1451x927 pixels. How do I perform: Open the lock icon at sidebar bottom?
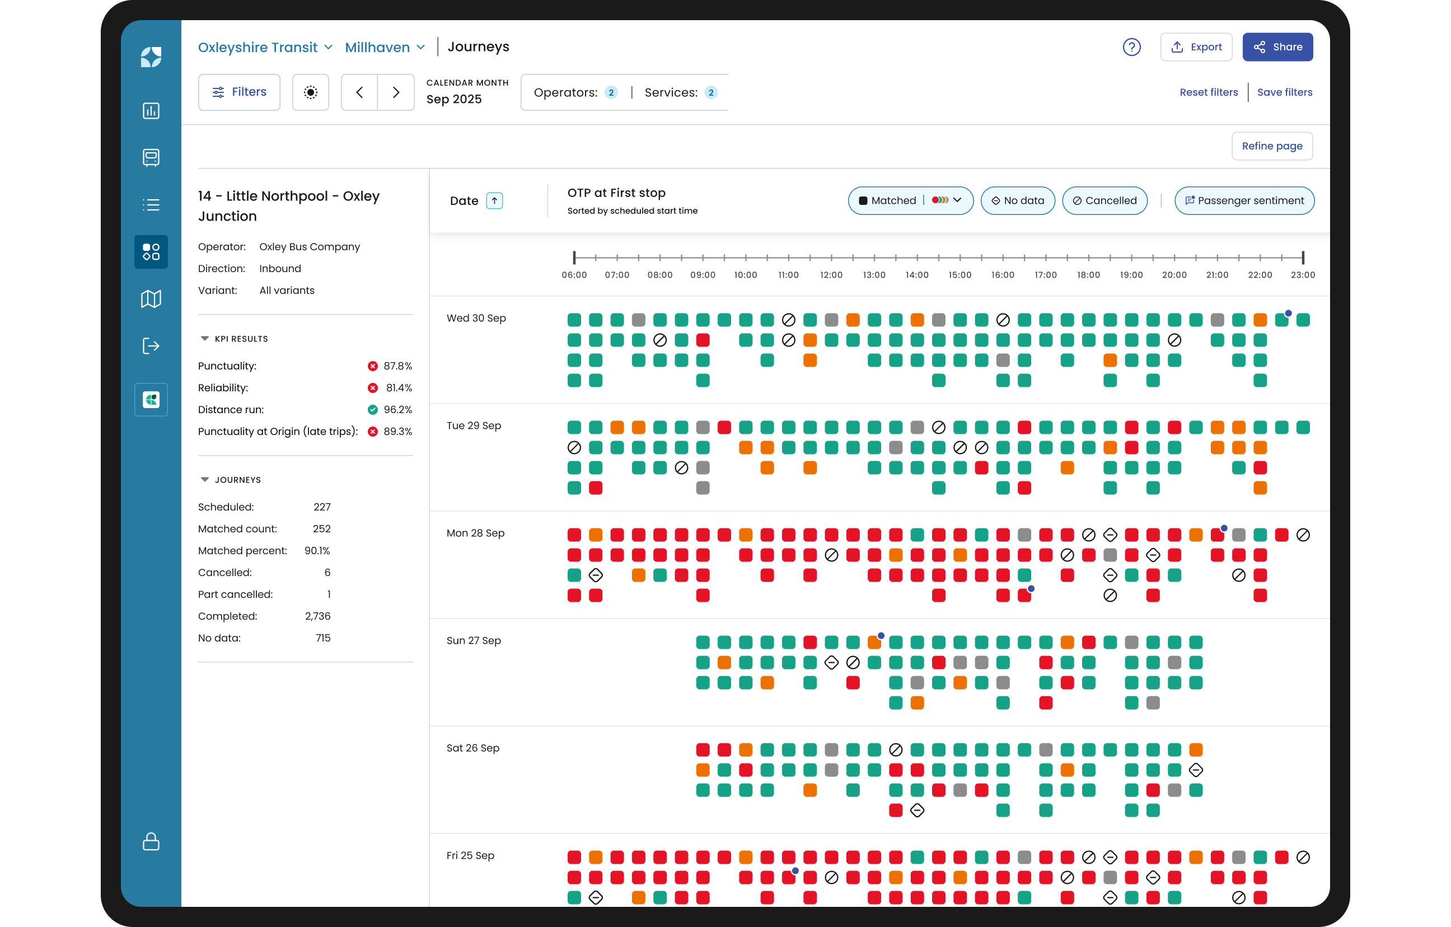point(151,841)
